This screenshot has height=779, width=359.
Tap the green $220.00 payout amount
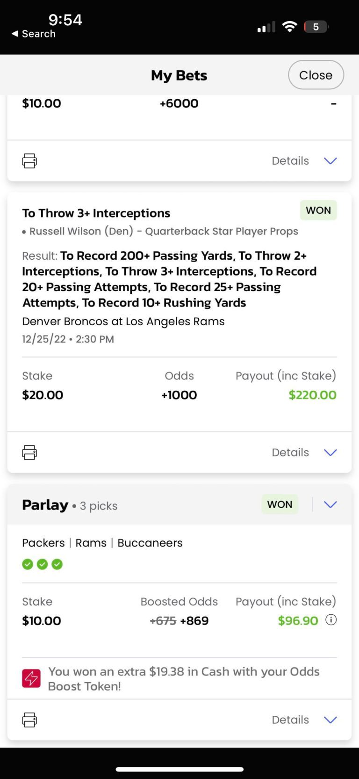[312, 395]
